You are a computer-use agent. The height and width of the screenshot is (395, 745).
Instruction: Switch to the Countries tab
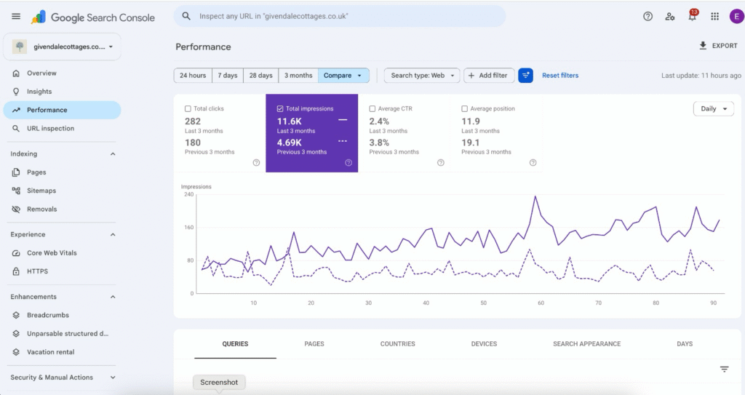point(398,343)
